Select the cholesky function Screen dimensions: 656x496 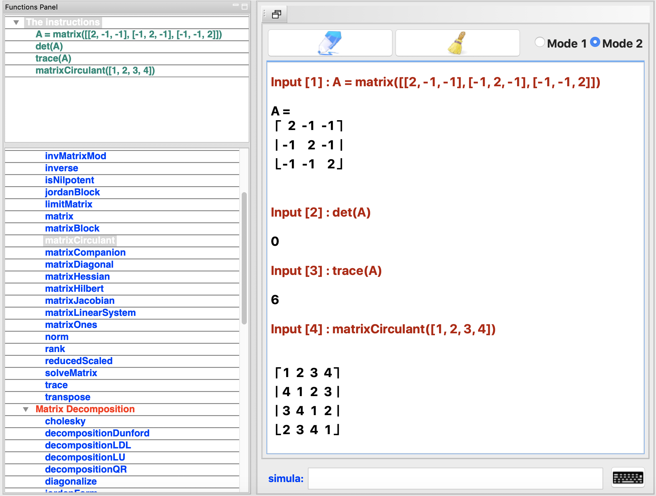click(x=65, y=421)
